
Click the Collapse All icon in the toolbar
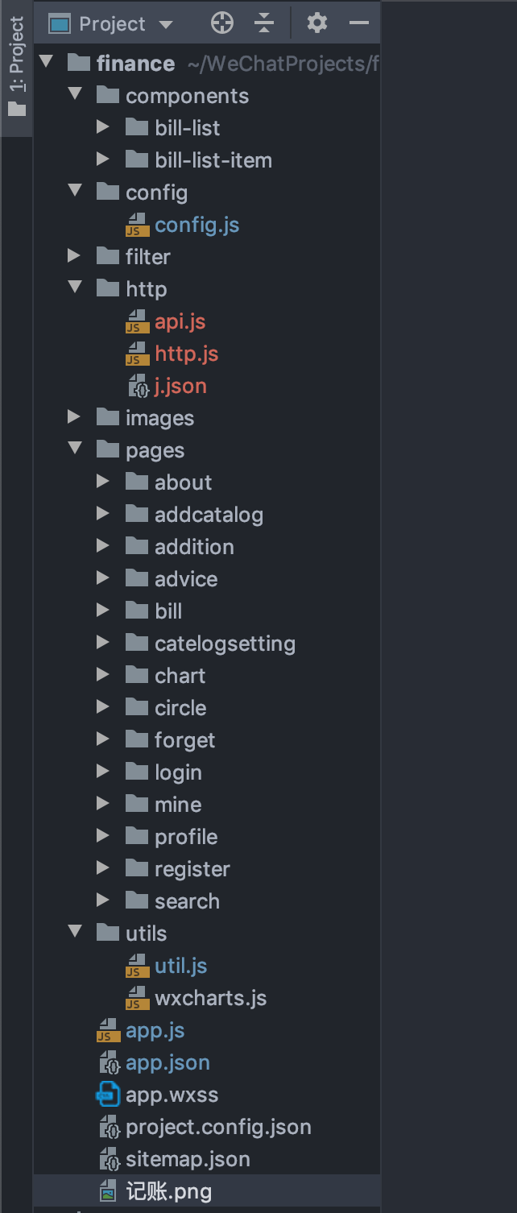264,23
